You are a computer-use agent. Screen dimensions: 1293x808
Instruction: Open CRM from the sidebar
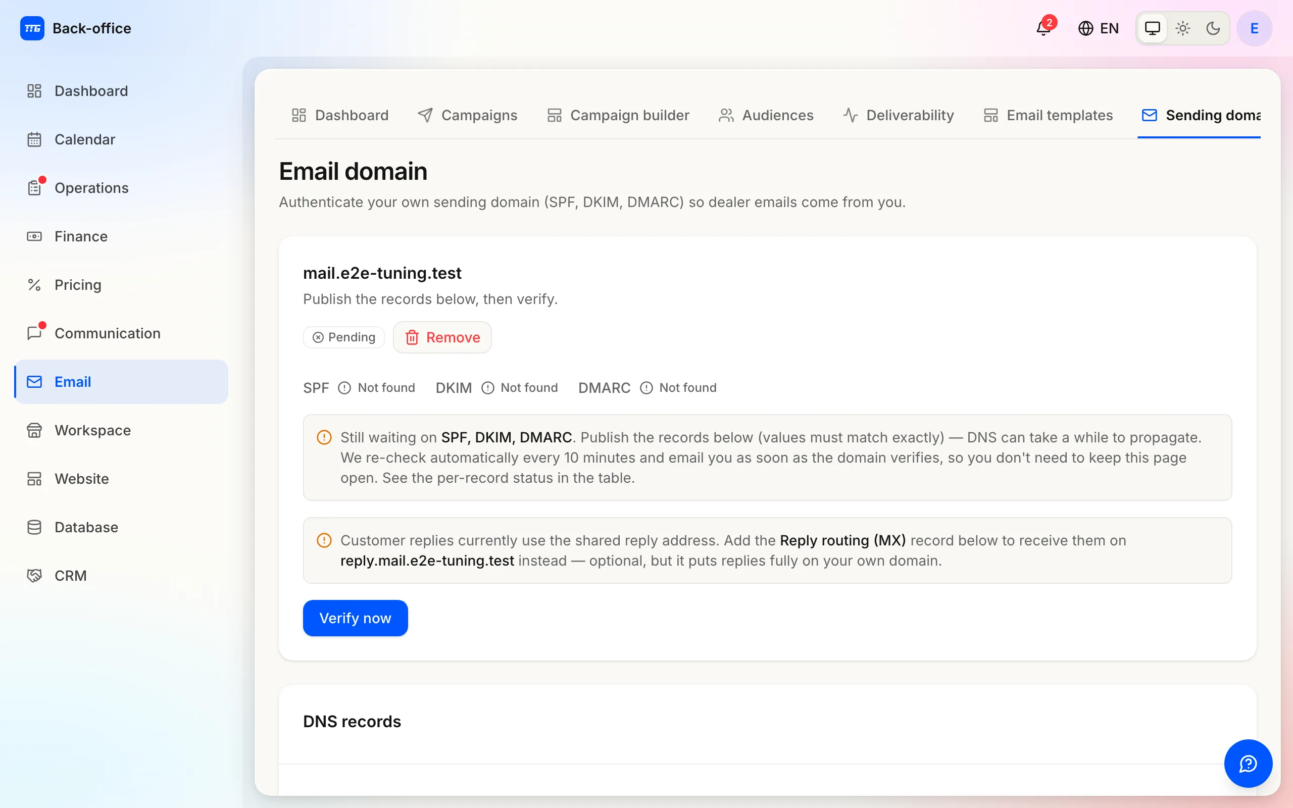pos(121,576)
